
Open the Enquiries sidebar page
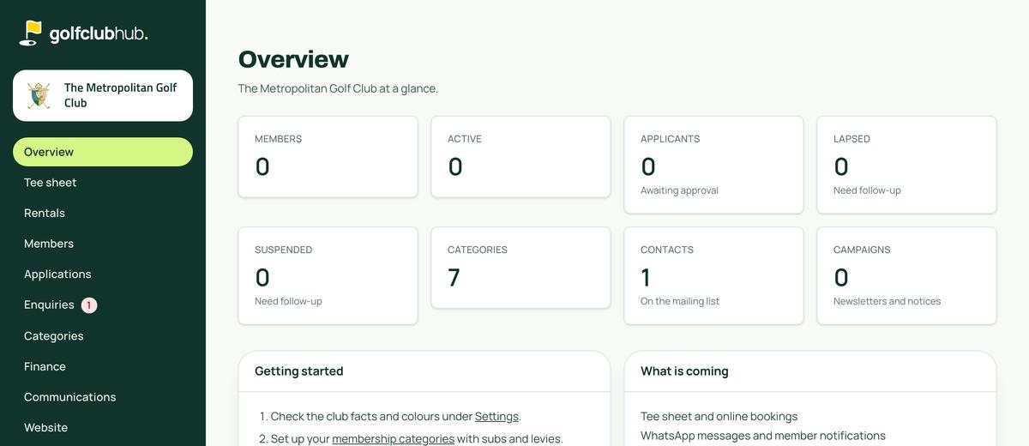point(103,304)
